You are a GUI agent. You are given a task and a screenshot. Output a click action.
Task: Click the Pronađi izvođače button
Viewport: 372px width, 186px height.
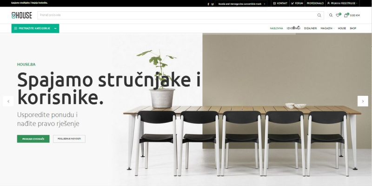point(33,139)
